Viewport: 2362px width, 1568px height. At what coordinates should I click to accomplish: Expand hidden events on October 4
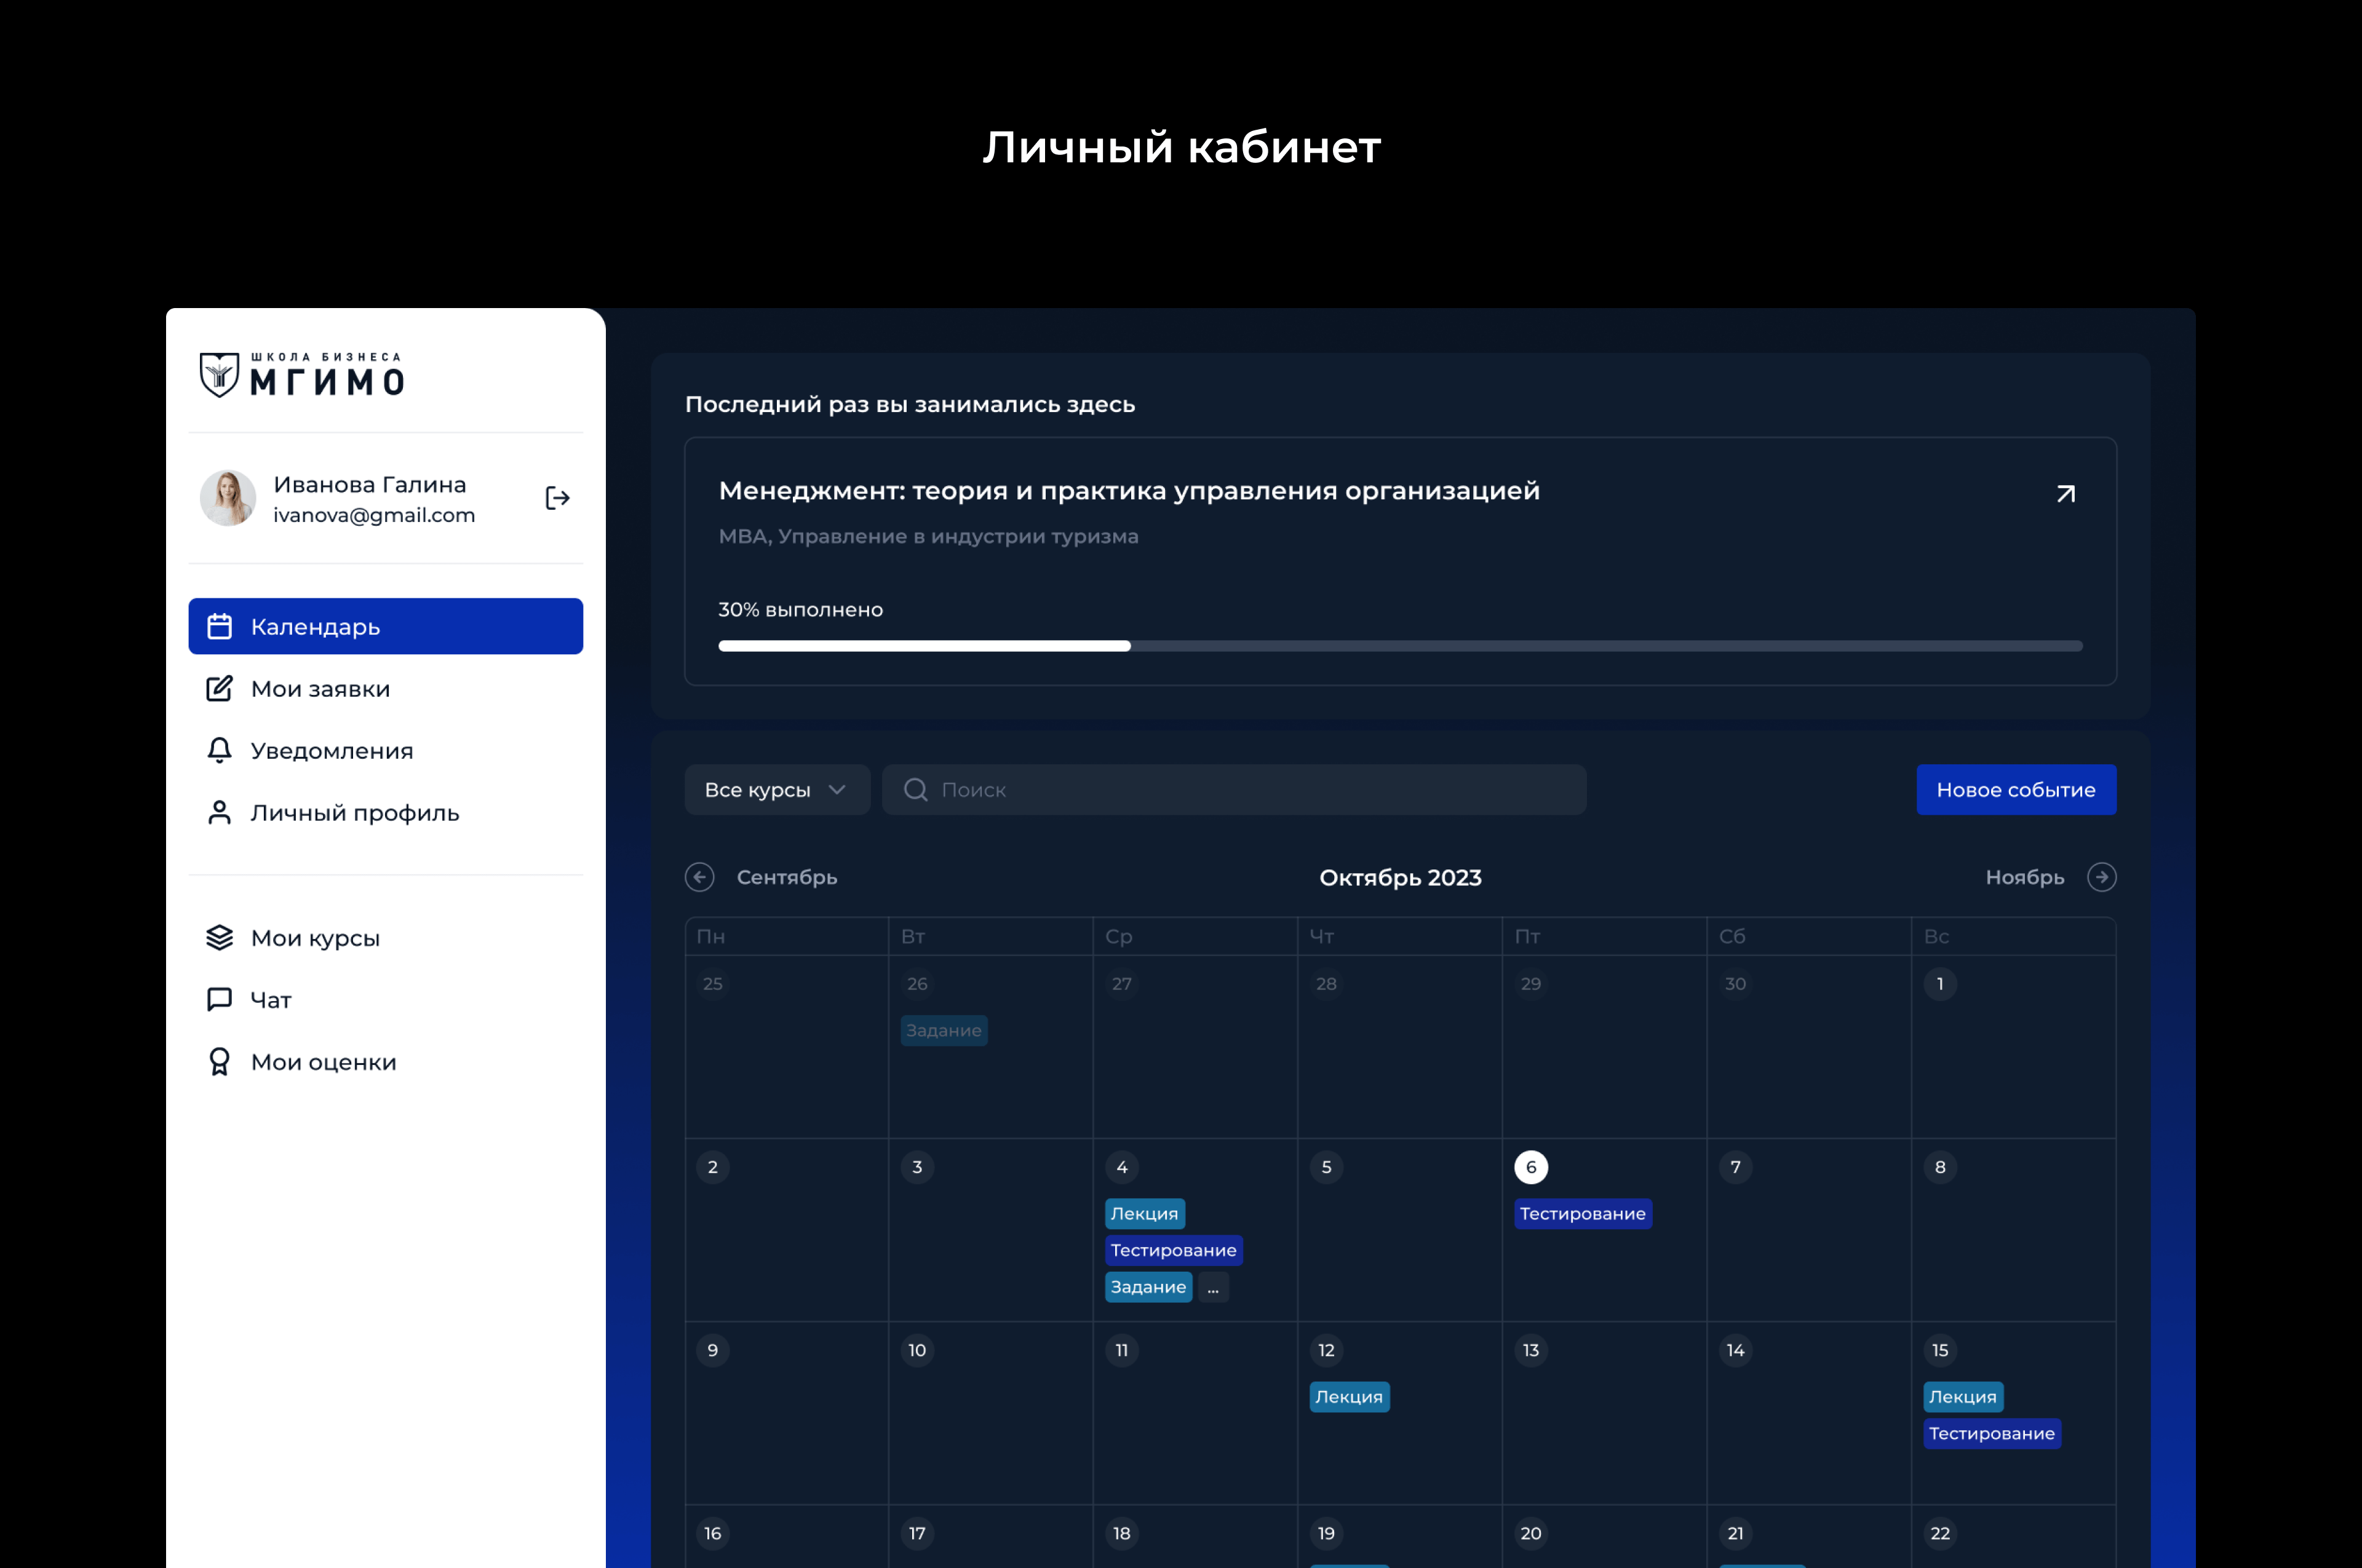(1212, 1287)
